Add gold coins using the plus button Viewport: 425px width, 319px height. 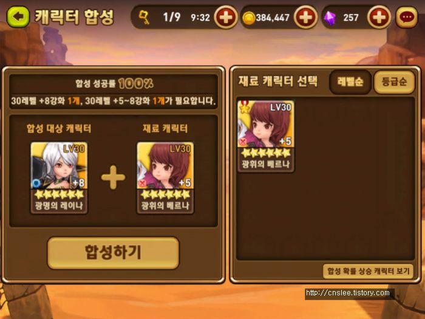tap(305, 18)
